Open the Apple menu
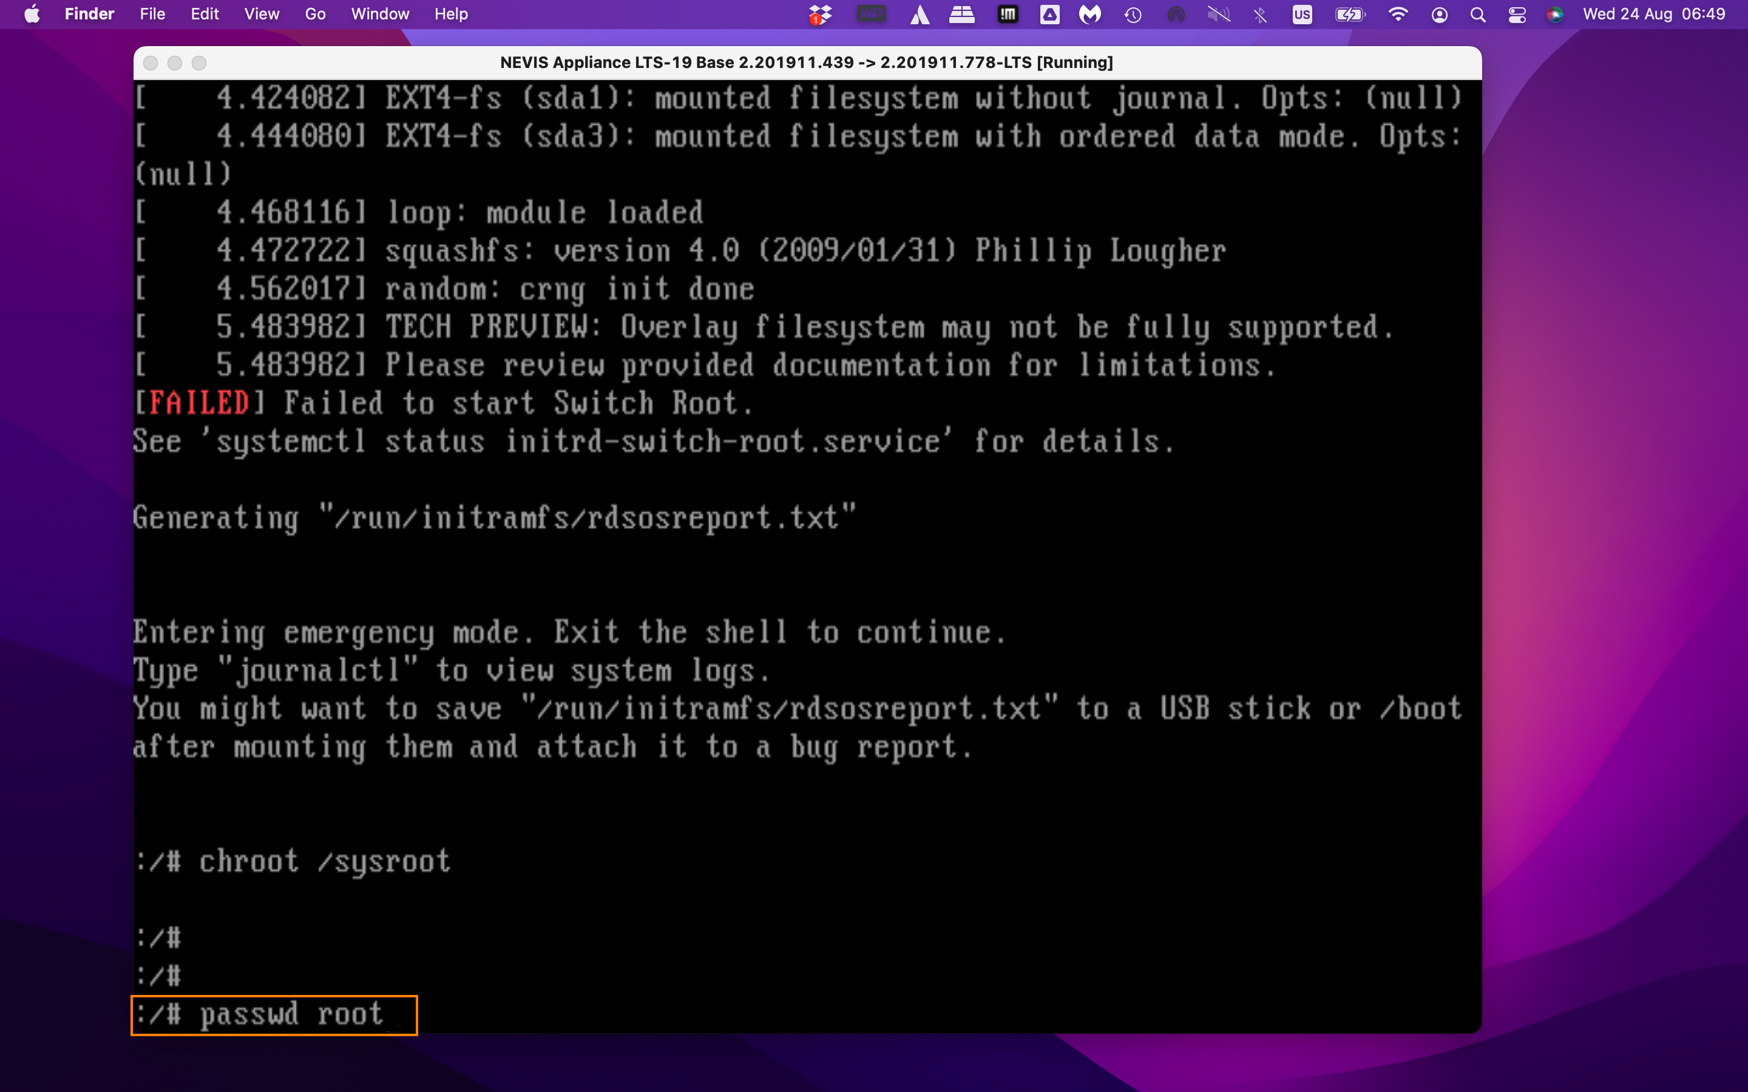Viewport: 1748px width, 1092px height. pos(33,15)
